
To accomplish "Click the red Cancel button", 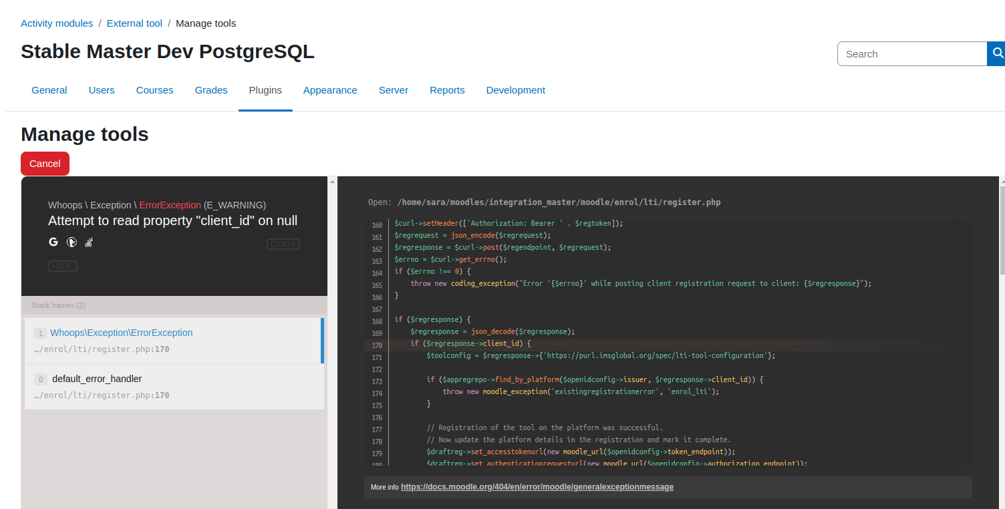I will [x=45, y=164].
